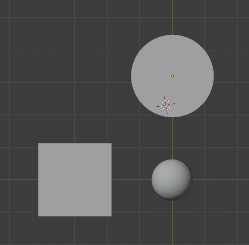Click the green Y axis line above the circle
Image resolution: width=249 pixels, height=245 pixels.
[172, 17]
